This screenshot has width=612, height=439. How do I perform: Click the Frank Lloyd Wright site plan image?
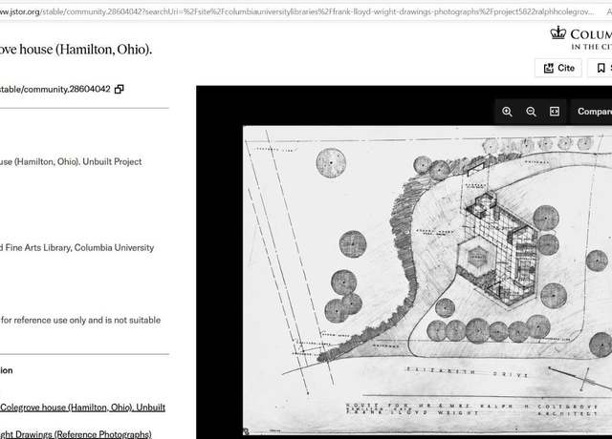tap(427, 280)
